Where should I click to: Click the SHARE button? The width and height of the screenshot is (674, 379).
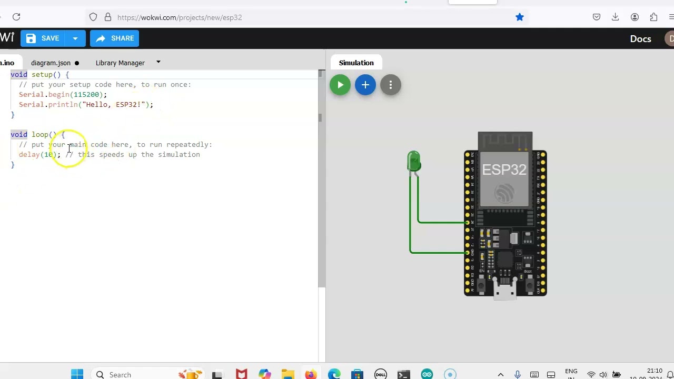[115, 38]
